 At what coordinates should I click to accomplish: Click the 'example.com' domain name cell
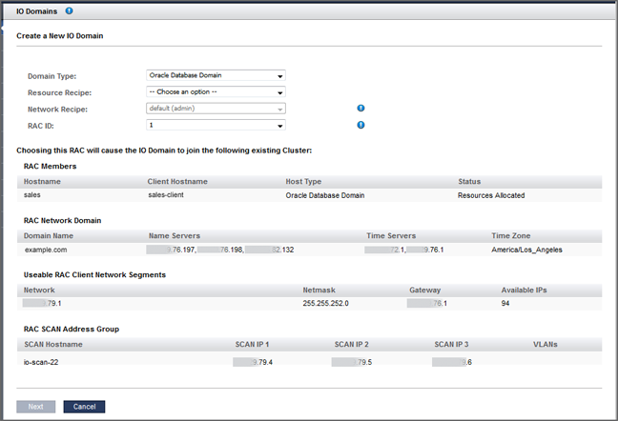[46, 250]
